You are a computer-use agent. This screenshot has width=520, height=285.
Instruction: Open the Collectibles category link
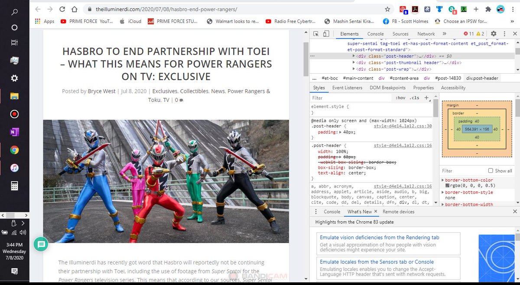194,91
